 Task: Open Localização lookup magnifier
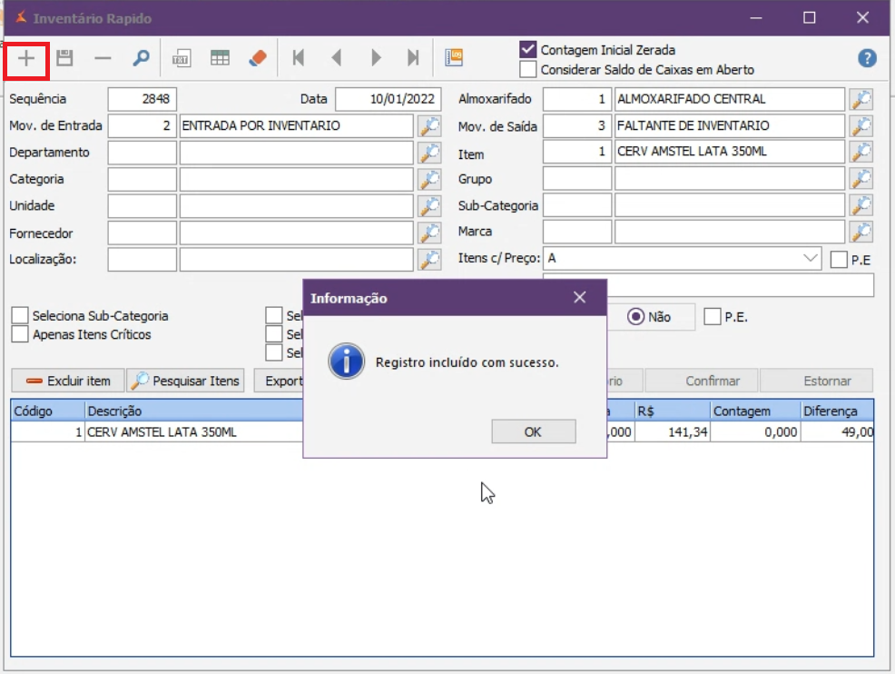(430, 259)
